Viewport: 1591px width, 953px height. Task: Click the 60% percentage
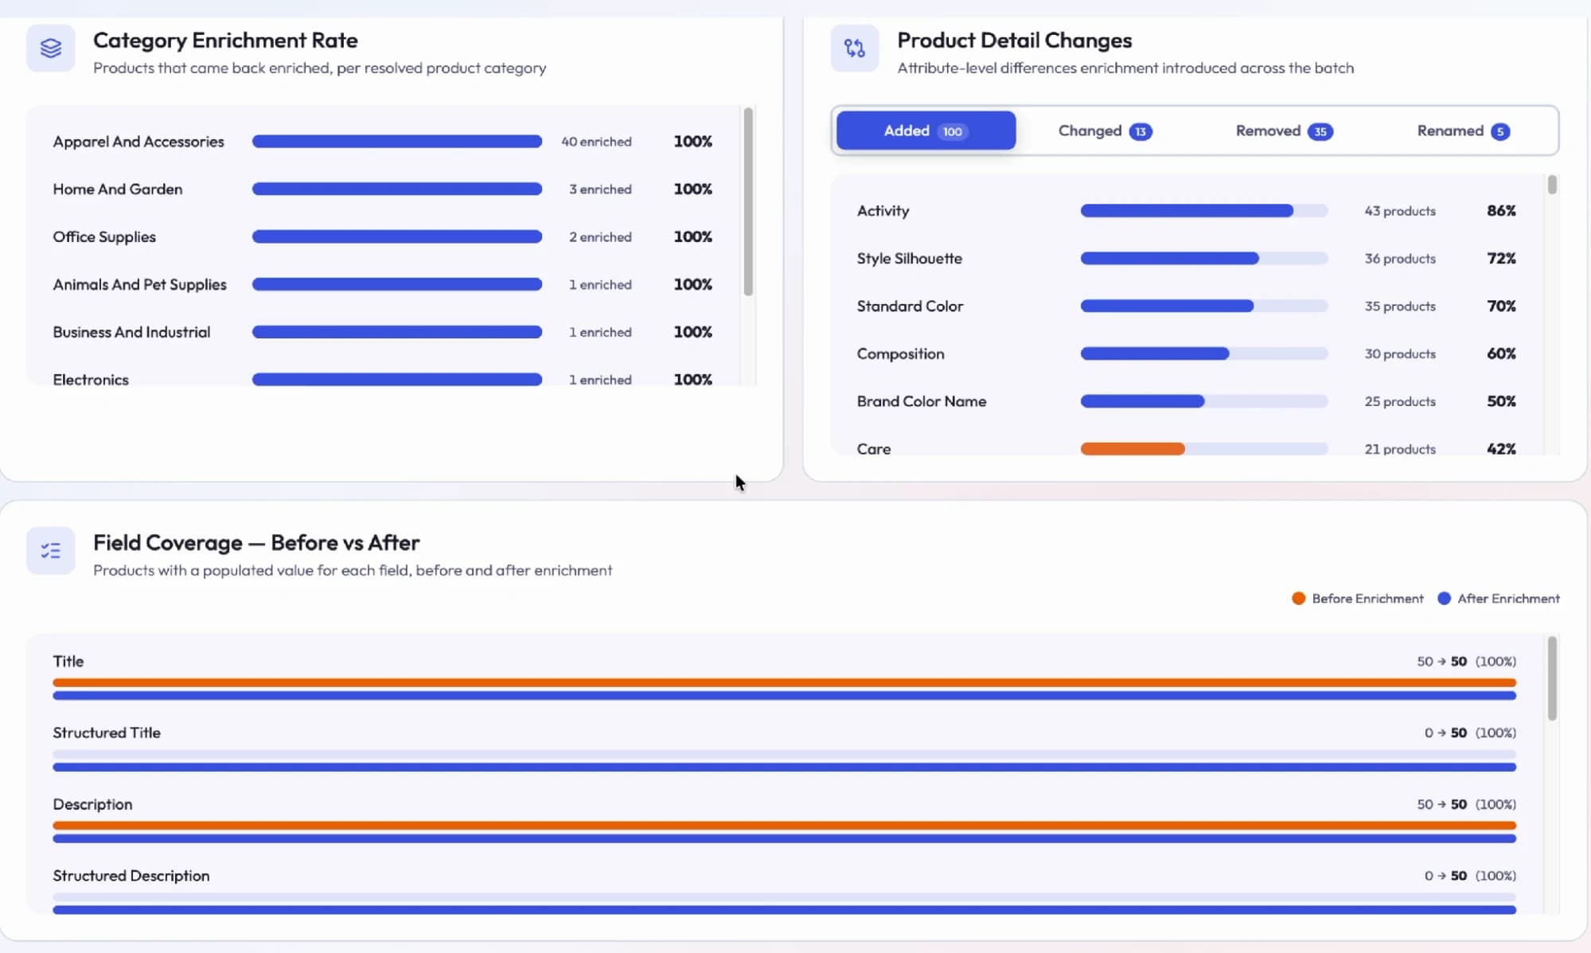pyautogui.click(x=1501, y=353)
